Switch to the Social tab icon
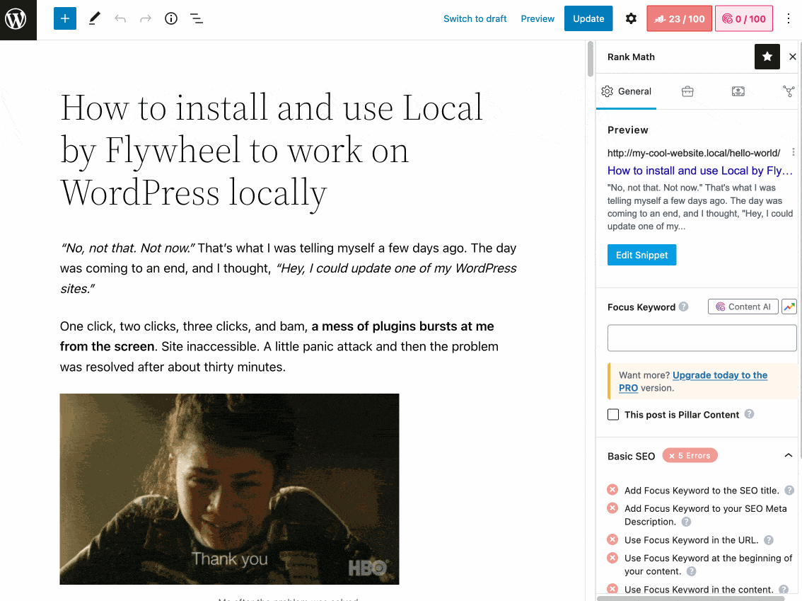This screenshot has width=802, height=601. click(x=789, y=91)
